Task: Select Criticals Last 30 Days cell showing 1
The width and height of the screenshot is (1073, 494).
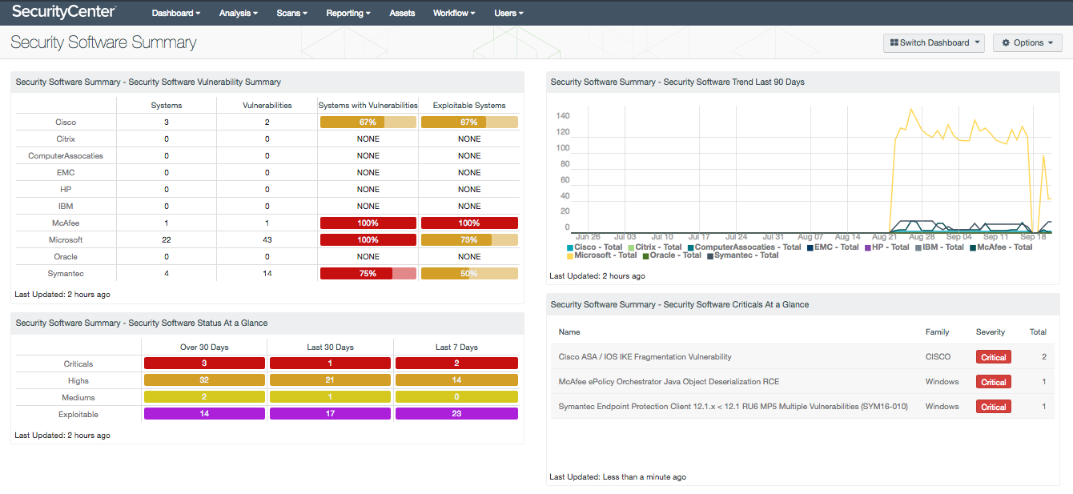Action: (330, 363)
